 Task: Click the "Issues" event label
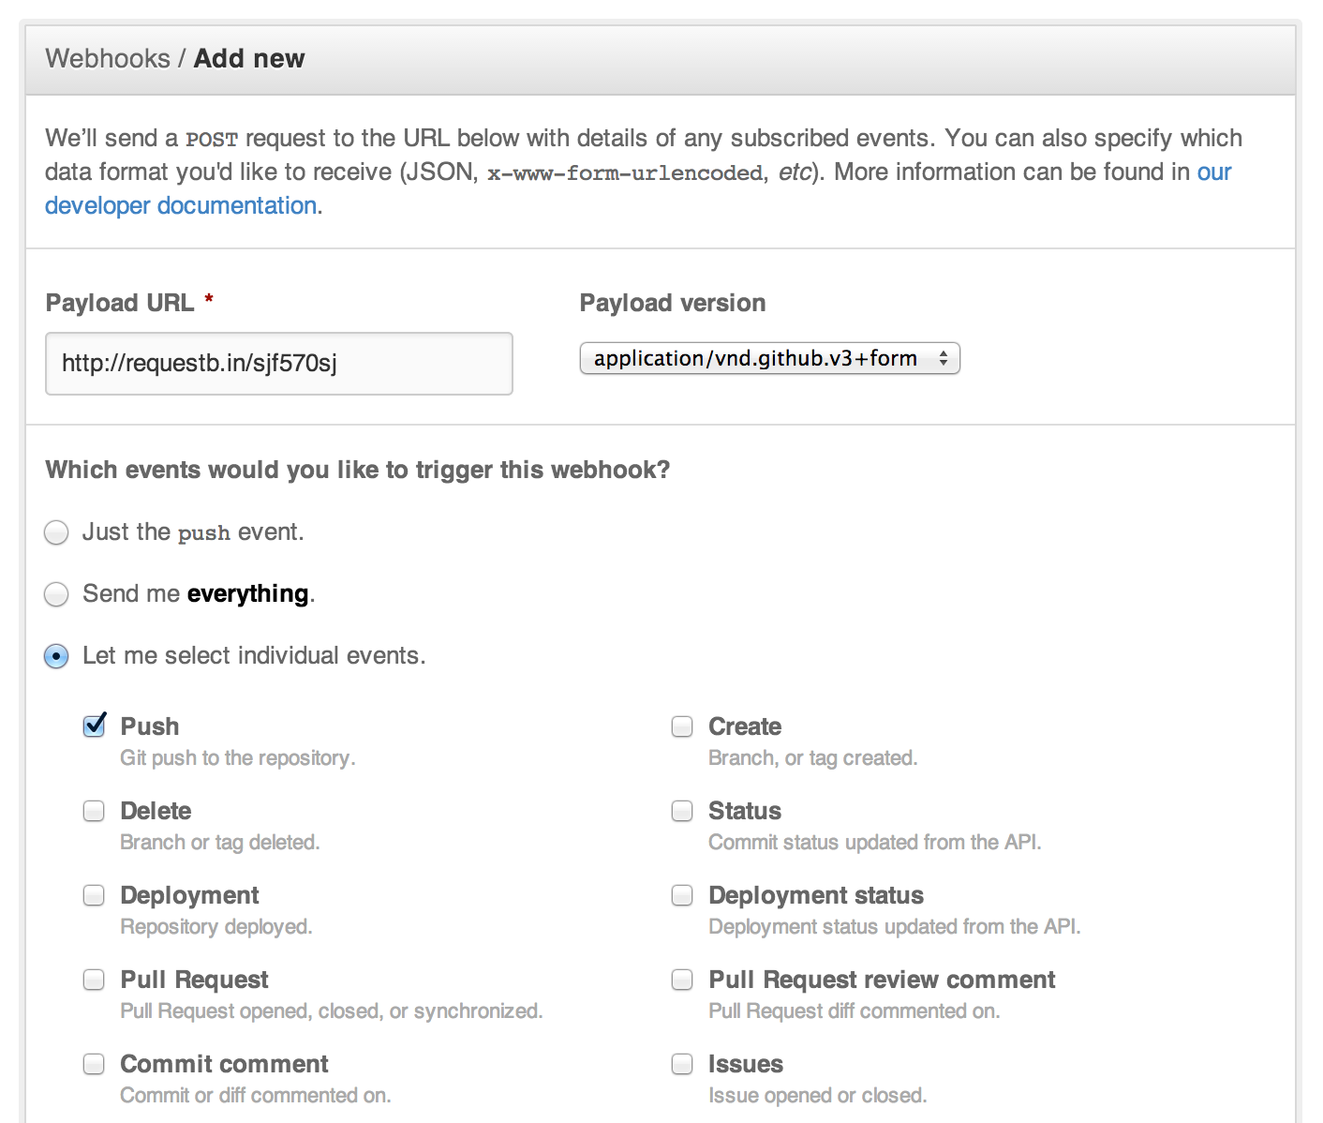click(x=746, y=1064)
